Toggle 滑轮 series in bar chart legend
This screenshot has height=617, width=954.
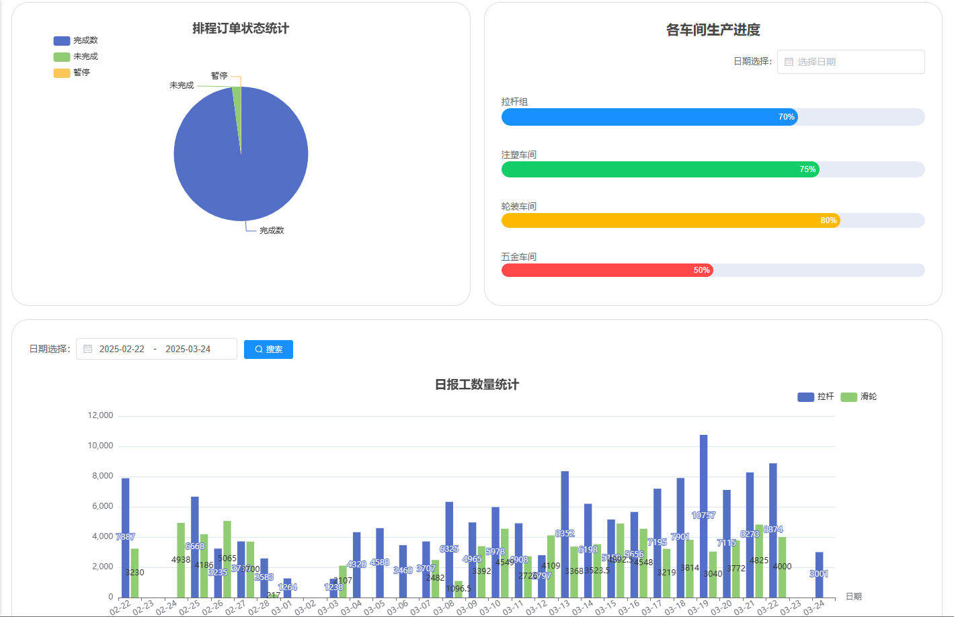[x=859, y=397]
